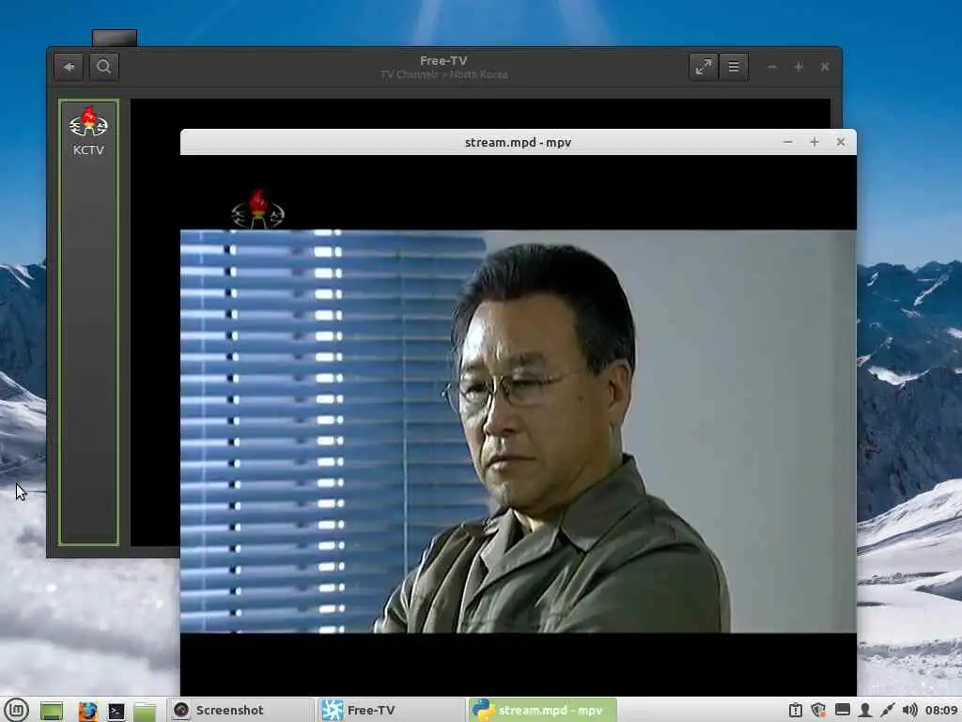Click the 'Free-TV' header title
The height and width of the screenshot is (722, 962).
coord(443,61)
